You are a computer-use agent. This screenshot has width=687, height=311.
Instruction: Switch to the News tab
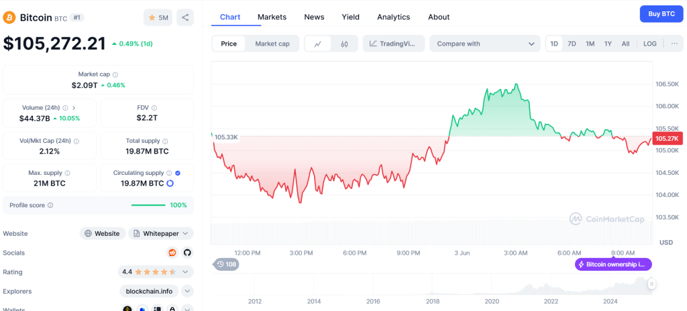pyautogui.click(x=314, y=17)
